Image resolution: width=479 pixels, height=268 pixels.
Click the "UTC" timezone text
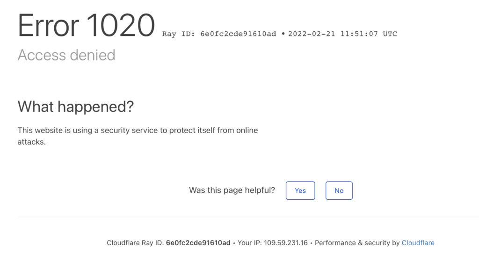(x=390, y=34)
